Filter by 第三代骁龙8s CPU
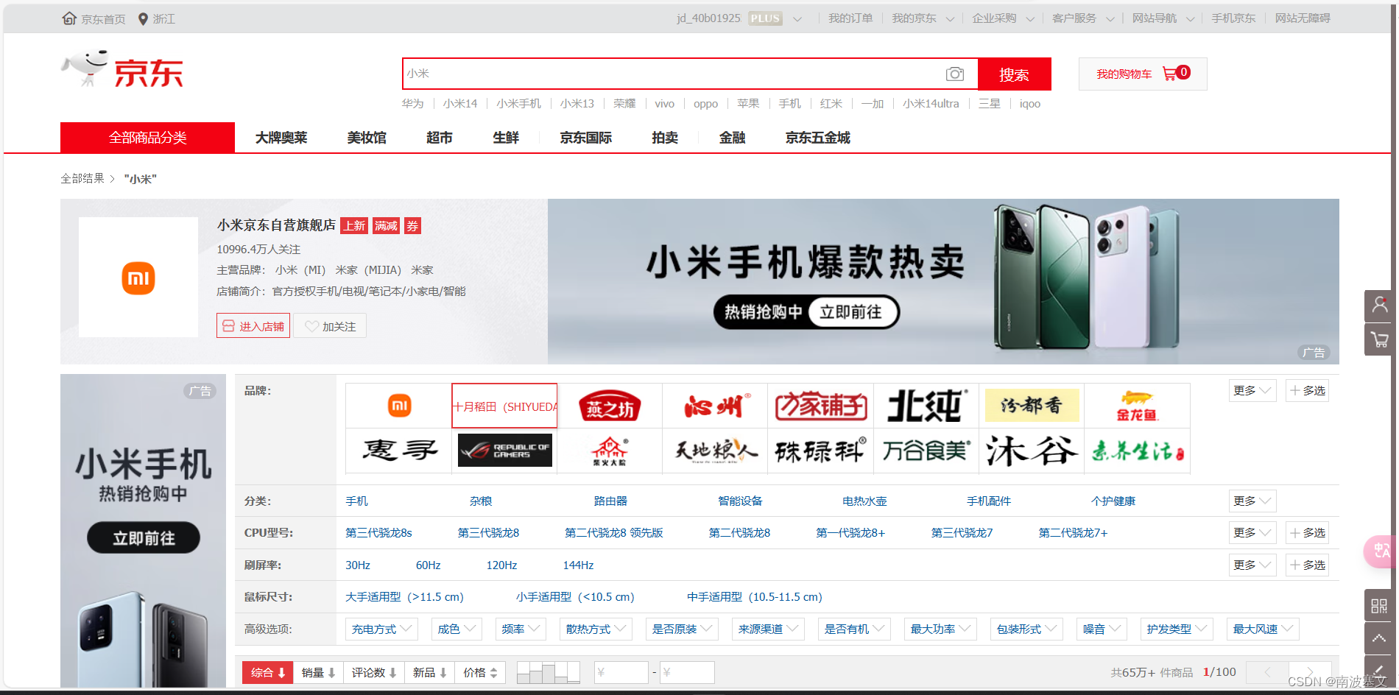Viewport: 1399px width, 695px height. tap(378, 533)
